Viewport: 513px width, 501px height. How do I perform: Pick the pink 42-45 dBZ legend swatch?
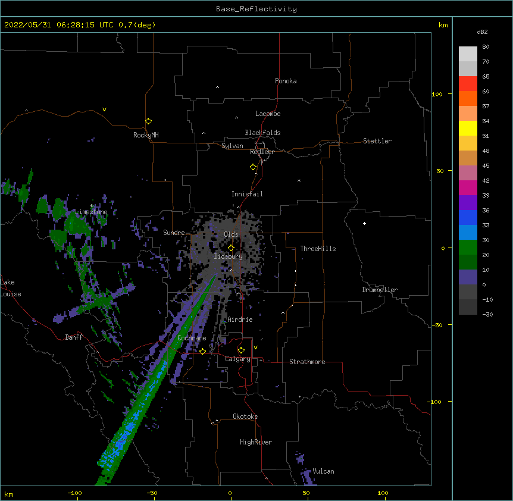468,173
